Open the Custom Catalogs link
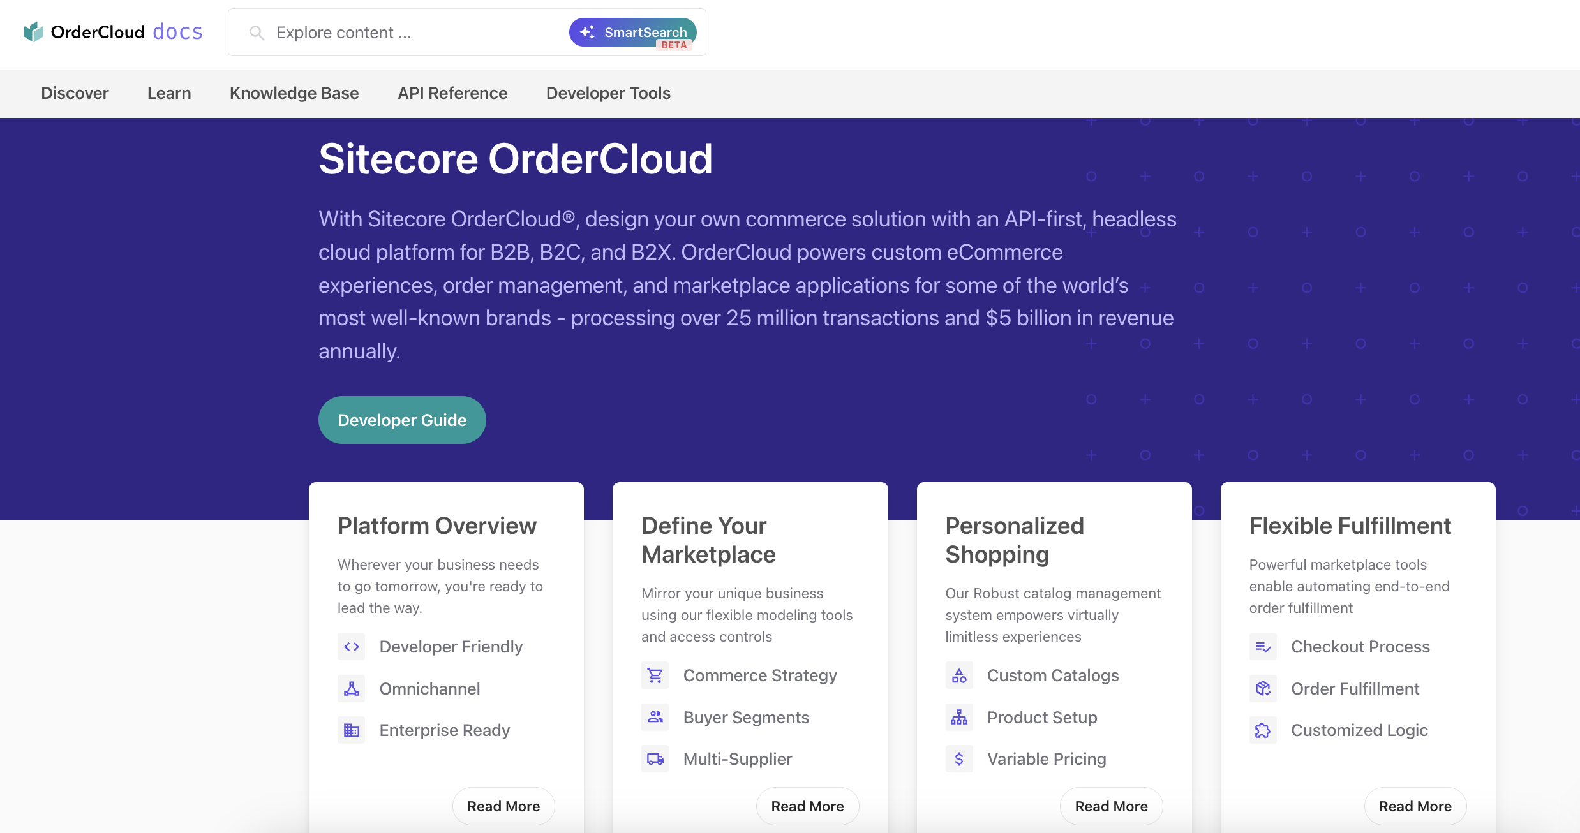This screenshot has width=1580, height=833. 1053,675
